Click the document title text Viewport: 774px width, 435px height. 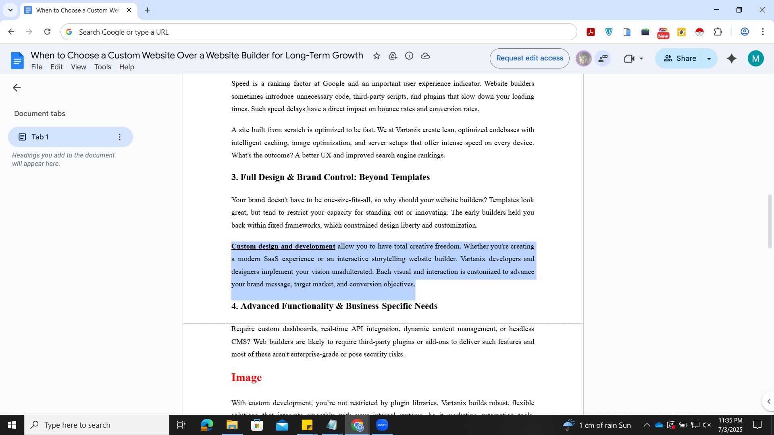click(197, 56)
